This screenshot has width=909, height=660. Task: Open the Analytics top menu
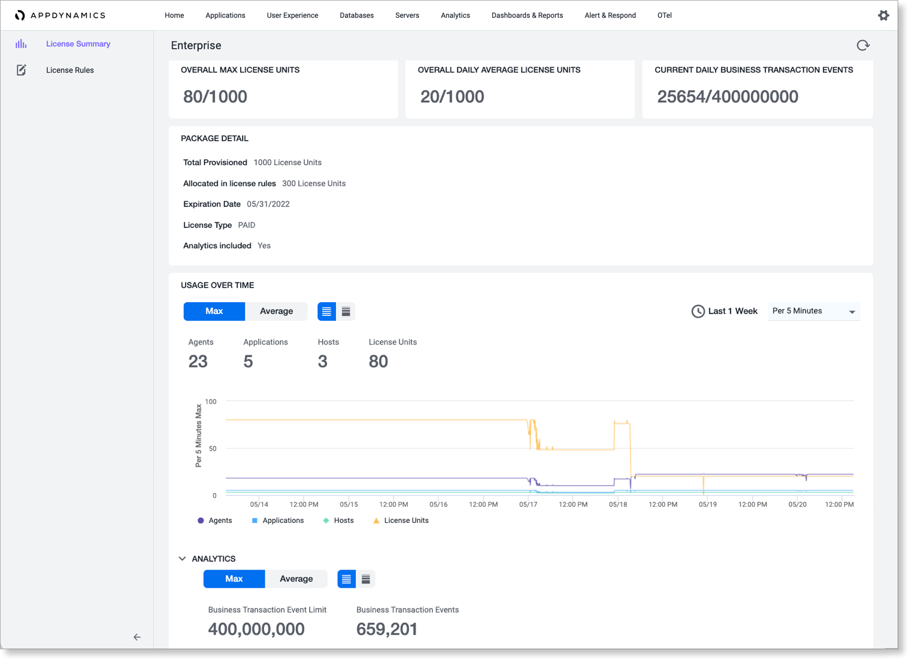[x=455, y=16]
